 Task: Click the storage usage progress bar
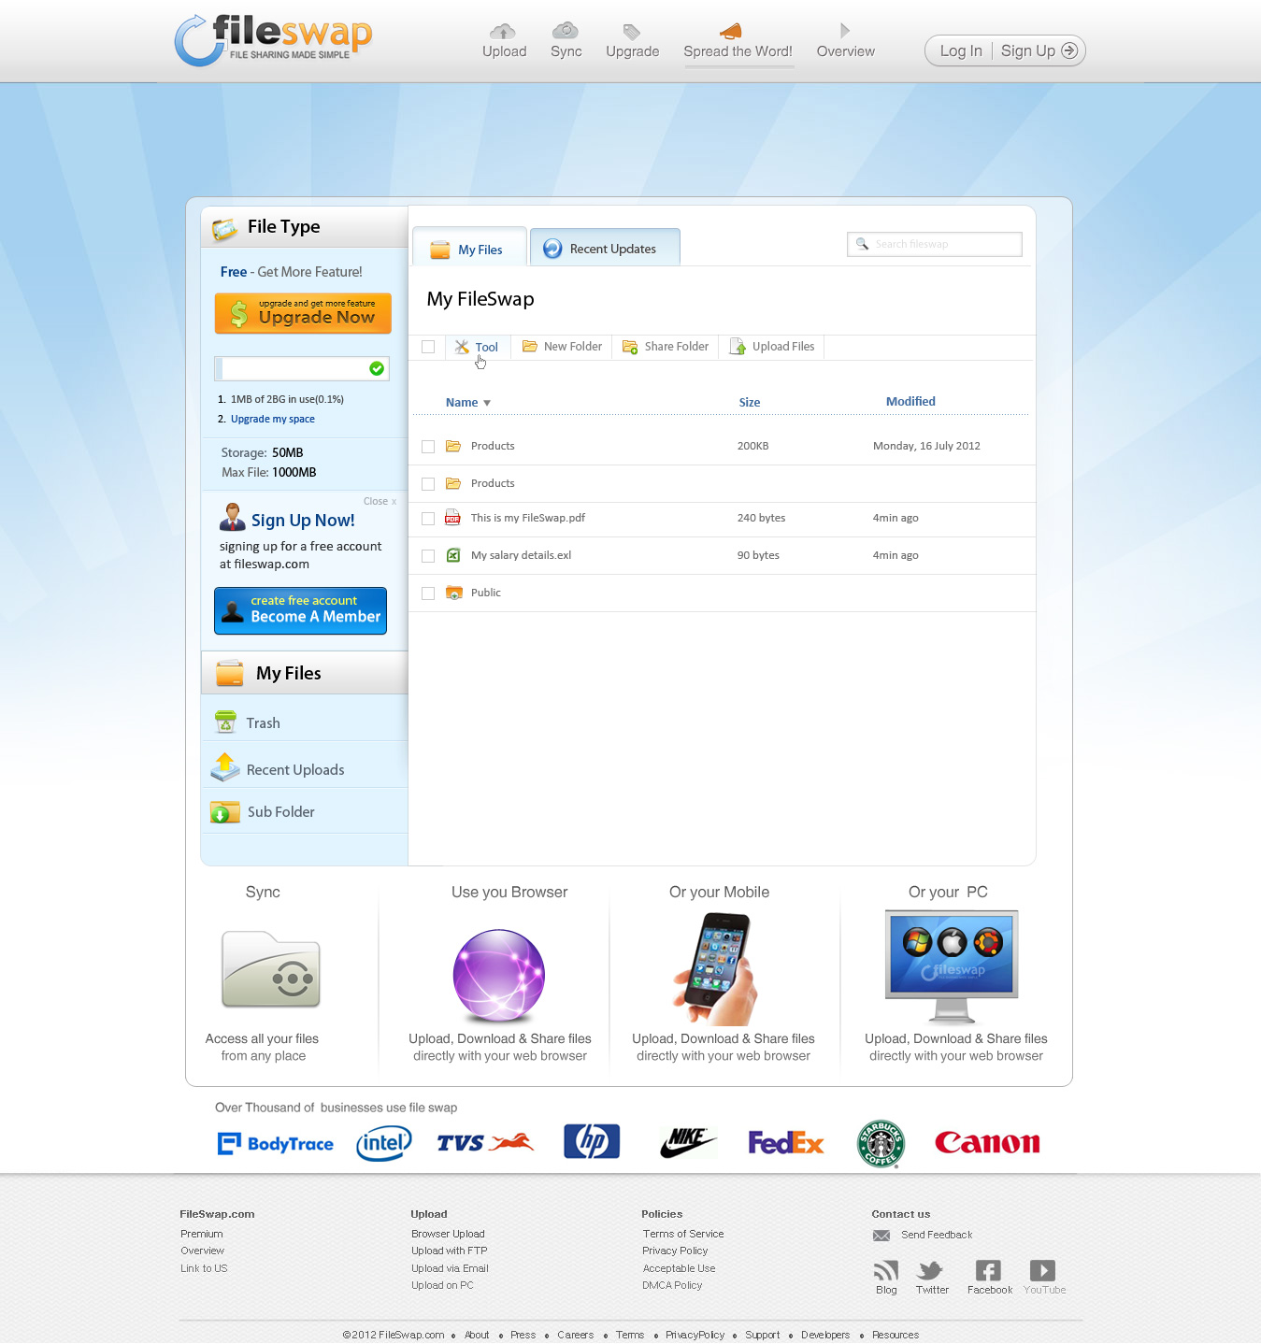[x=301, y=368]
